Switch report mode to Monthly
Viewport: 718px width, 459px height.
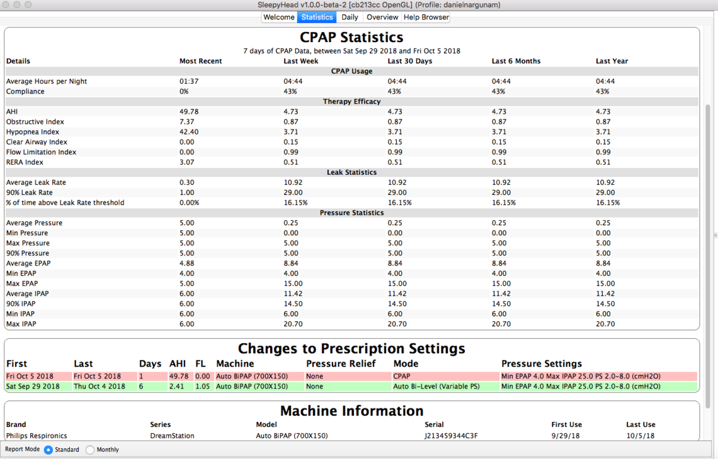(90, 450)
